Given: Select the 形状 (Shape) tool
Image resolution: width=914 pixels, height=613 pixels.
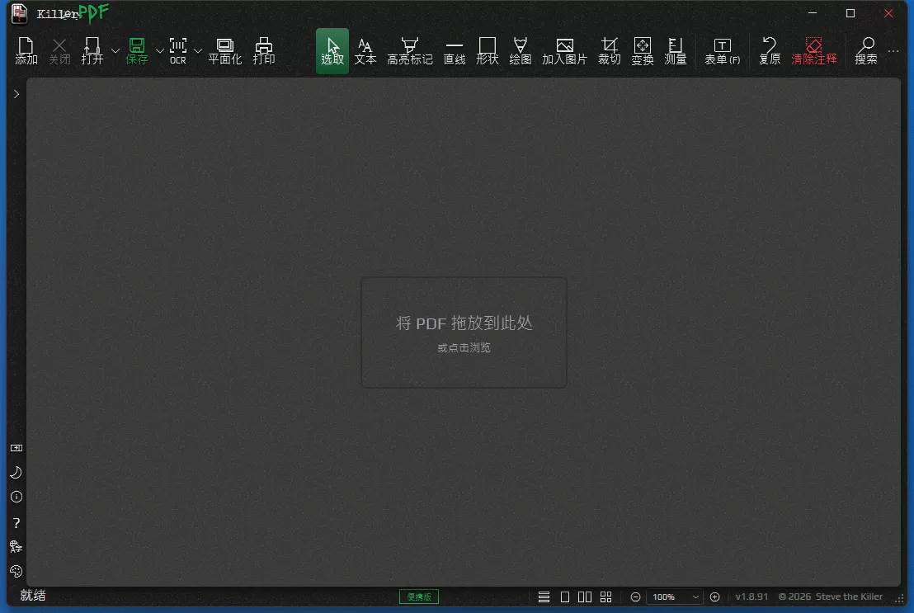Looking at the screenshot, I should [x=488, y=51].
